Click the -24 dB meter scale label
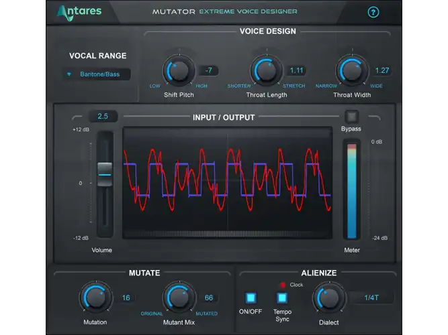This screenshot has height=335, width=448. (379, 238)
